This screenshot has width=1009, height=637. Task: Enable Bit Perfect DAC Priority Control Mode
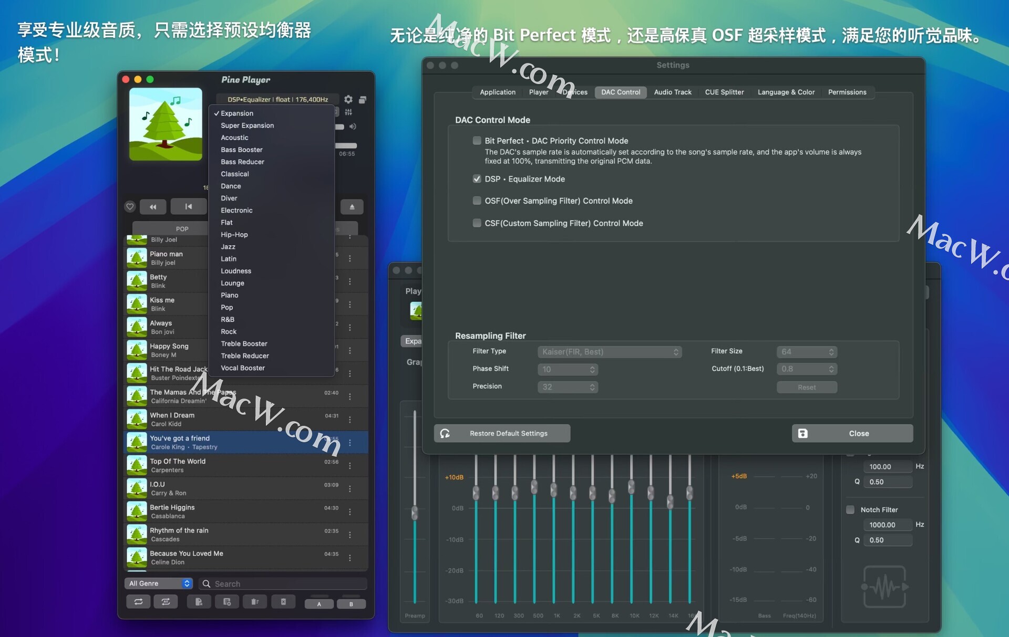coord(477,141)
